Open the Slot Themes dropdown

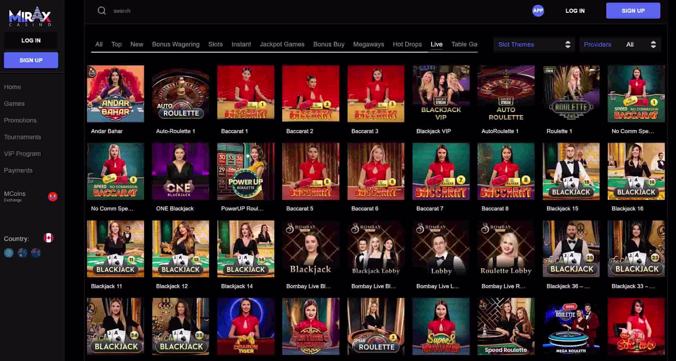(534, 44)
